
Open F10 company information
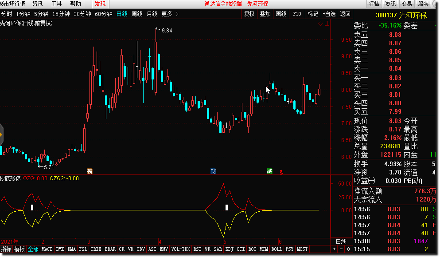pyautogui.click(x=297, y=14)
